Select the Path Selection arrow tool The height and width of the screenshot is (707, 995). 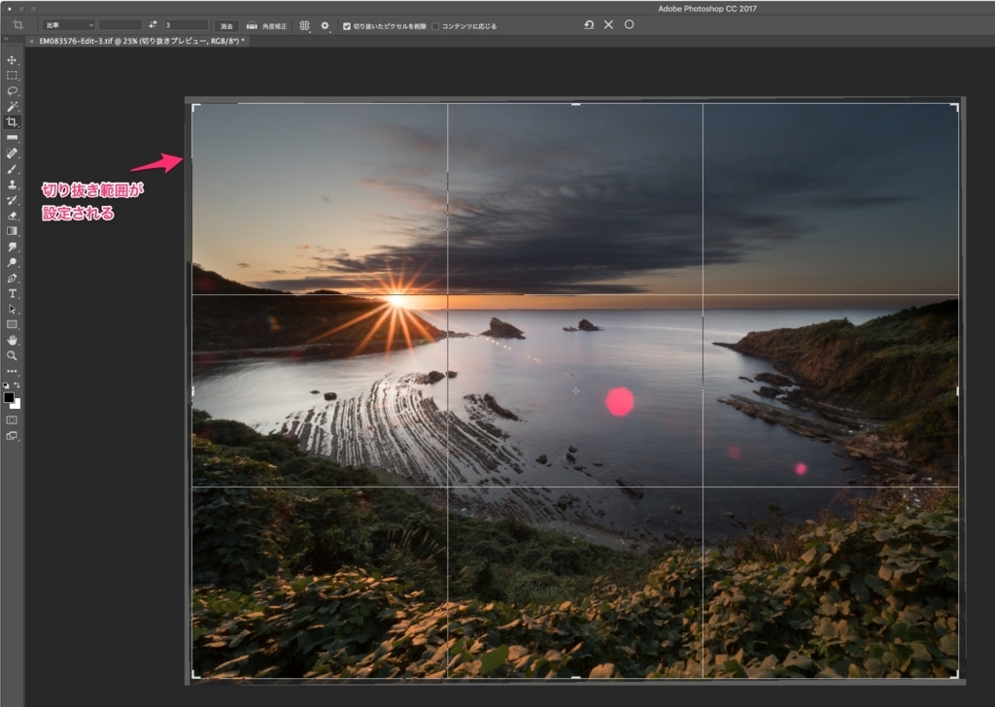click(12, 310)
